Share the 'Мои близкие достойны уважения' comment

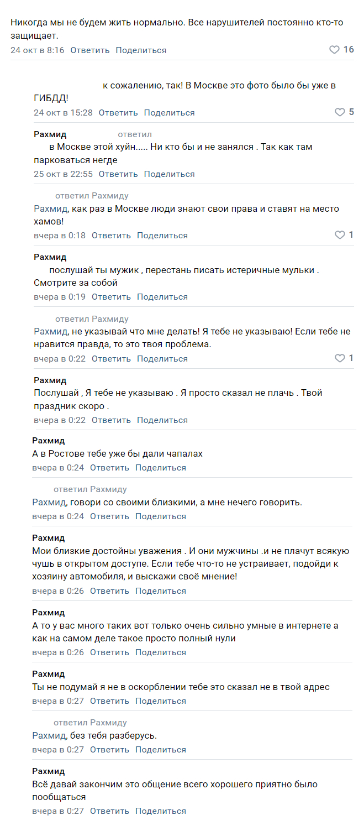[x=161, y=591]
